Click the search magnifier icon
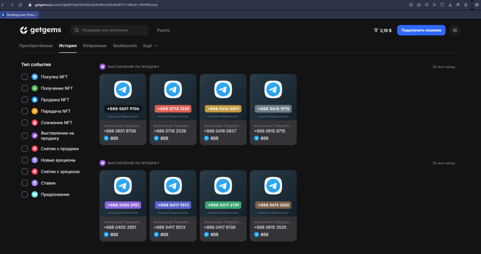This screenshot has height=254, width=481. click(x=77, y=30)
